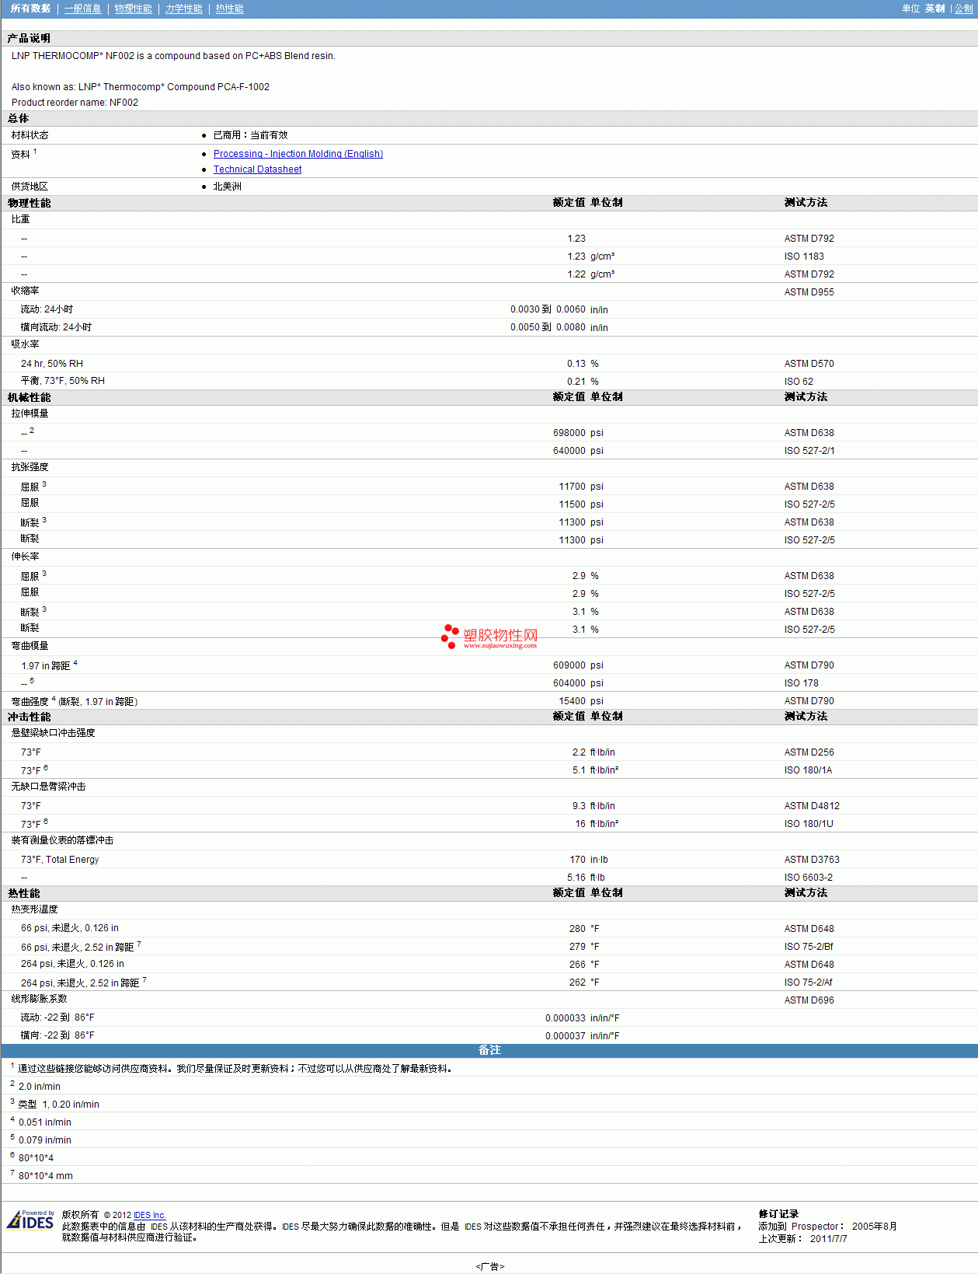Click the ASTM D256 test method
Viewport: 978px width, 1274px height.
pyautogui.click(x=809, y=752)
